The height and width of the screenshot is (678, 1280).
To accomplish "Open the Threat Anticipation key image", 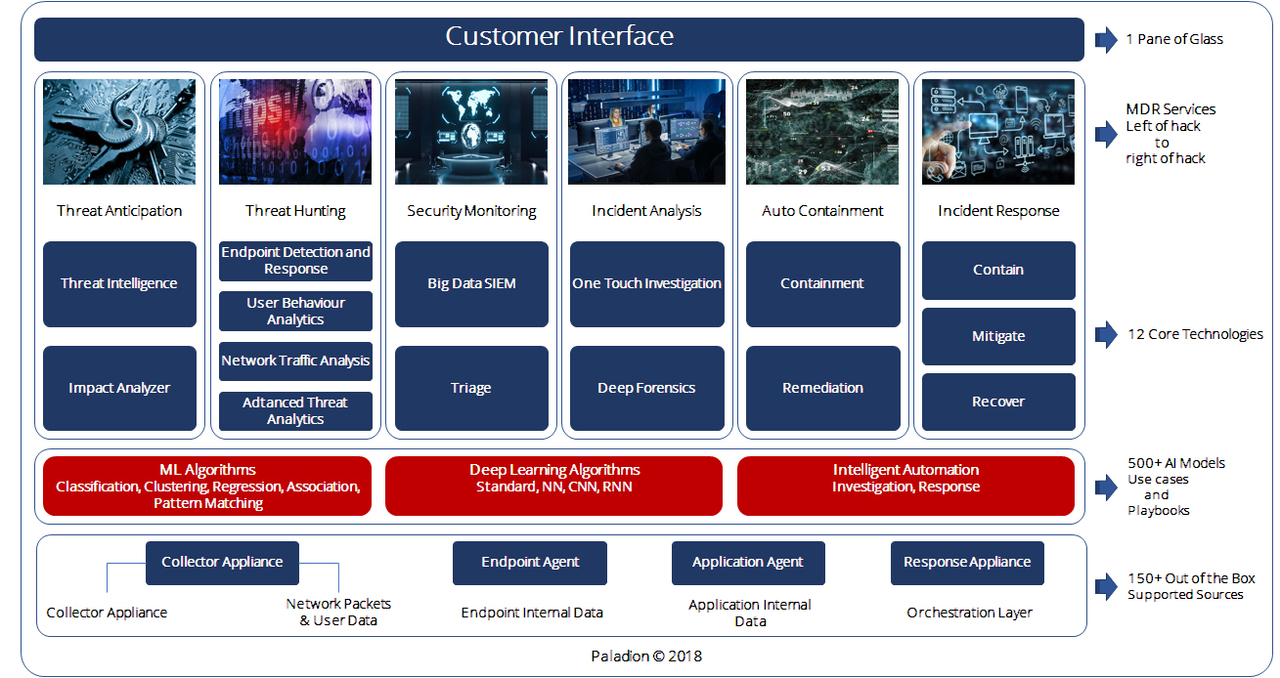I will coord(119,132).
